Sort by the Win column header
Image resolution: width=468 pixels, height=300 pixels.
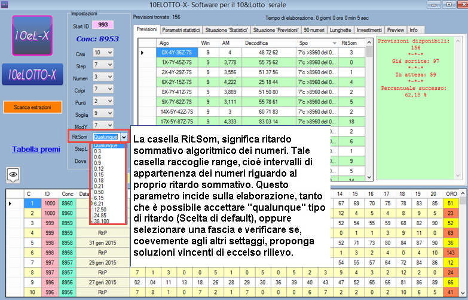coord(209,43)
